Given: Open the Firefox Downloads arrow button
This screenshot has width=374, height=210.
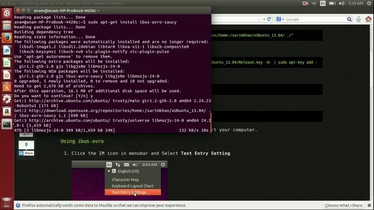Looking at the screenshot, I should (x=358, y=19).
